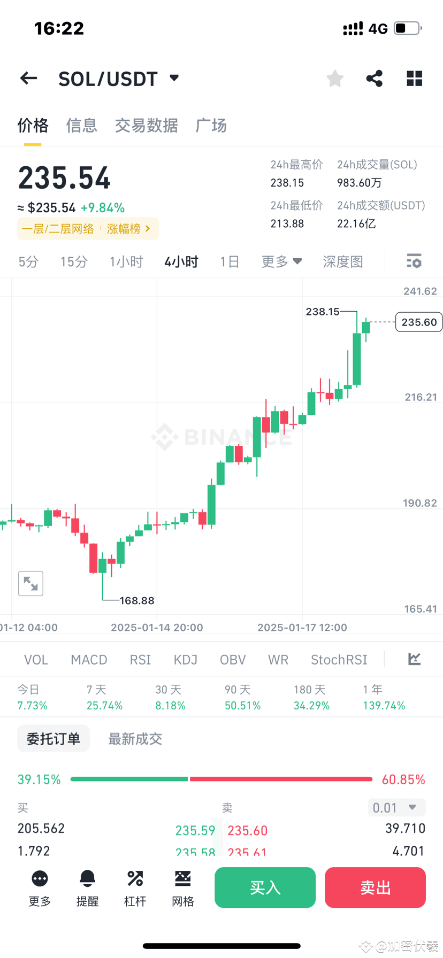Open the layout grid icon top right
This screenshot has width=443, height=958.
414,78
